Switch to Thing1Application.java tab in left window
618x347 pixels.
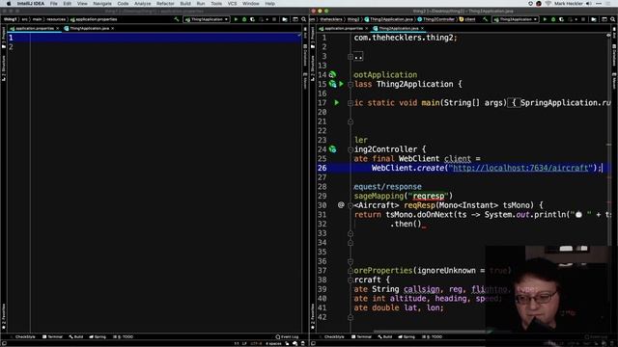point(90,28)
